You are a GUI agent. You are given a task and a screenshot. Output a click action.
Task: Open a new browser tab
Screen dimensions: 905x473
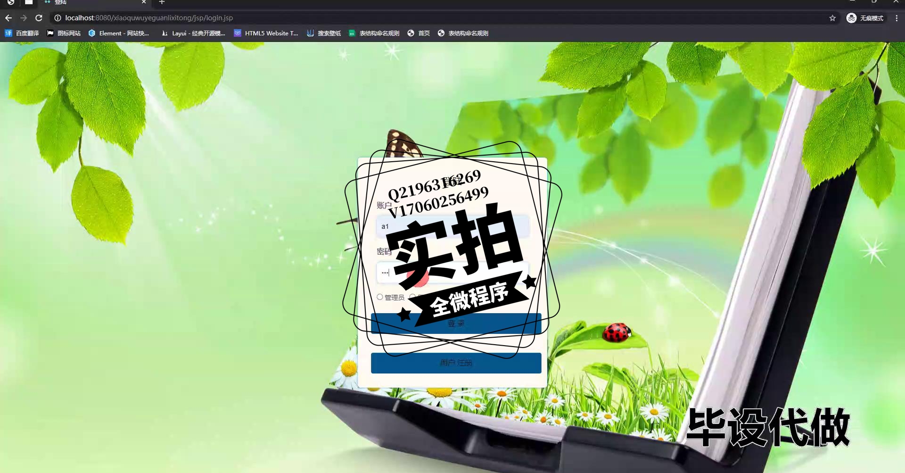tap(162, 2)
